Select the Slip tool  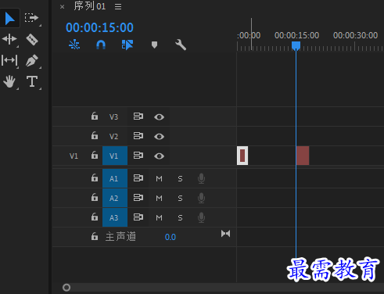click(x=9, y=60)
